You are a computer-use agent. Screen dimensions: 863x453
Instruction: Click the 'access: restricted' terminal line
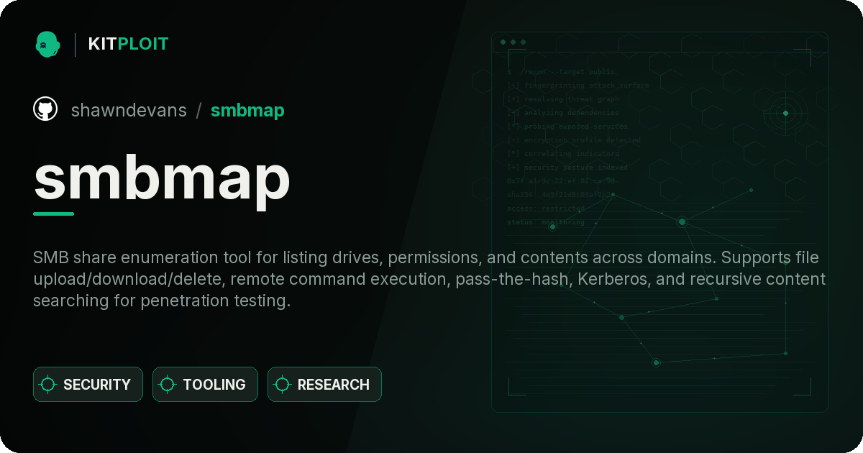coord(545,209)
